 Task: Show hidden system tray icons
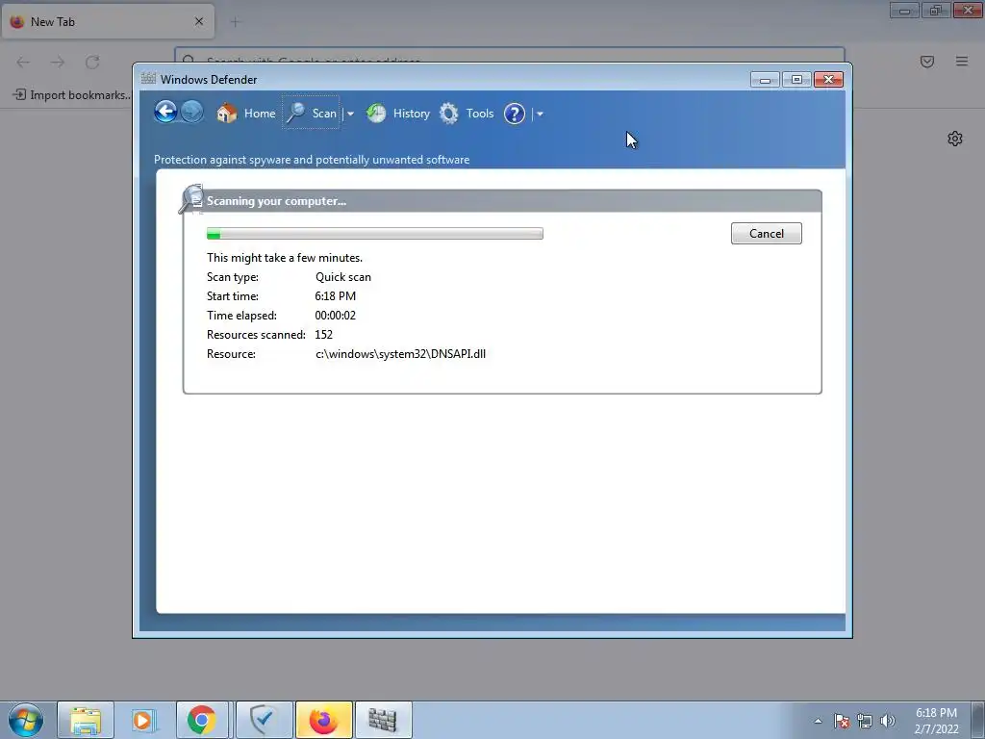pos(818,721)
